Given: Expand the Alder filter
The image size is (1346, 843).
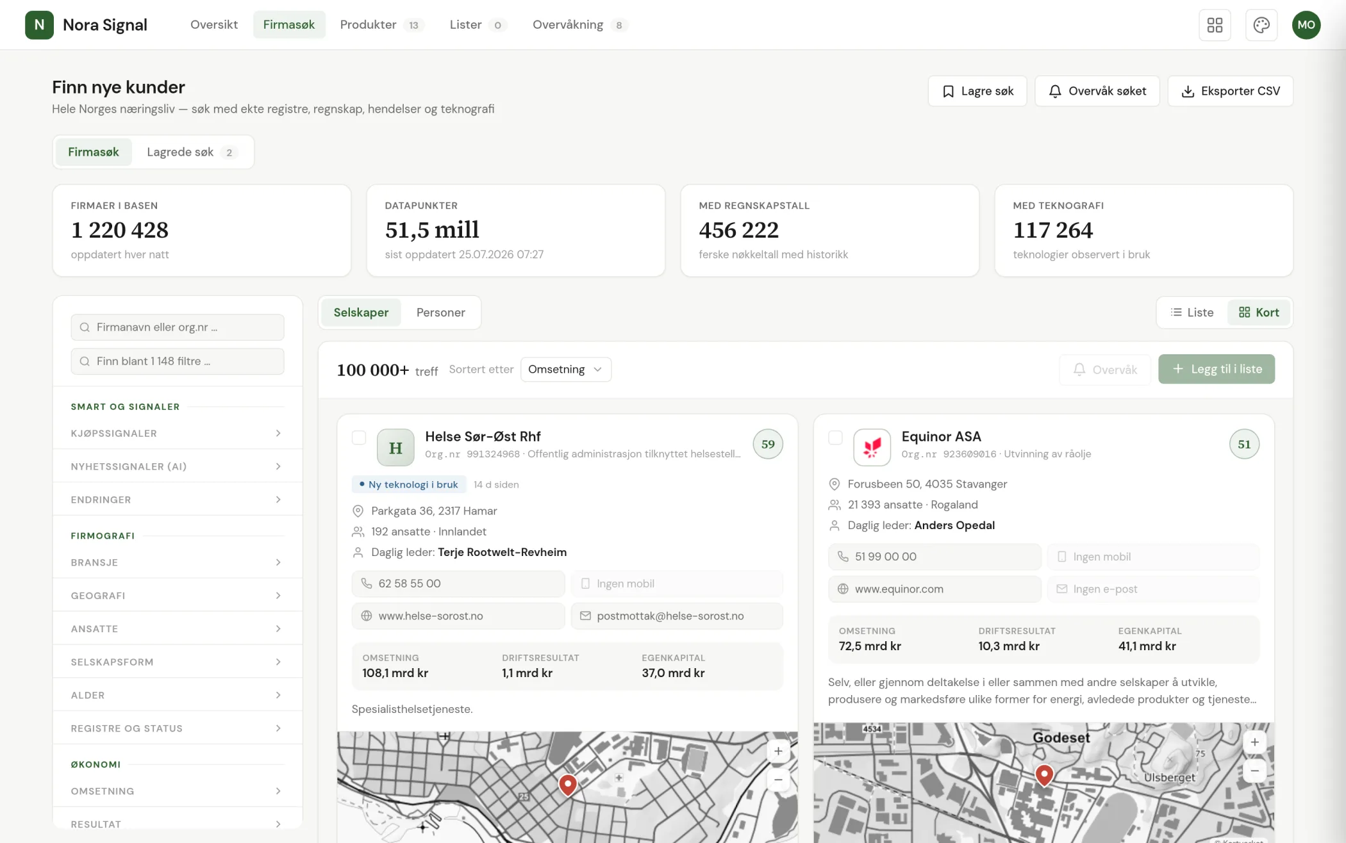Looking at the screenshot, I should pyautogui.click(x=178, y=695).
